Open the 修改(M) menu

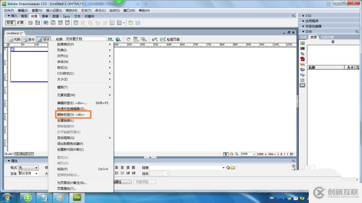pyautogui.click(x=71, y=10)
